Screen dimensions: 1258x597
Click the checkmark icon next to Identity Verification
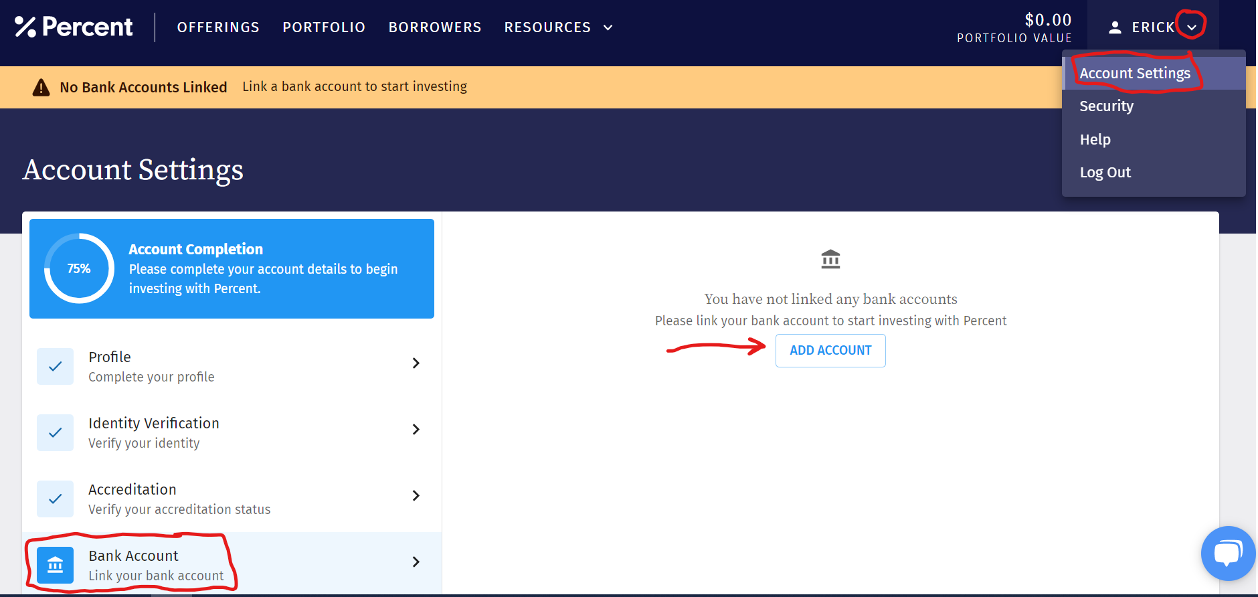(56, 432)
